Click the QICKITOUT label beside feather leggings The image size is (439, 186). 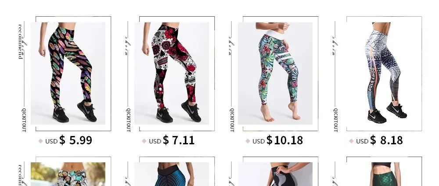coord(24,120)
